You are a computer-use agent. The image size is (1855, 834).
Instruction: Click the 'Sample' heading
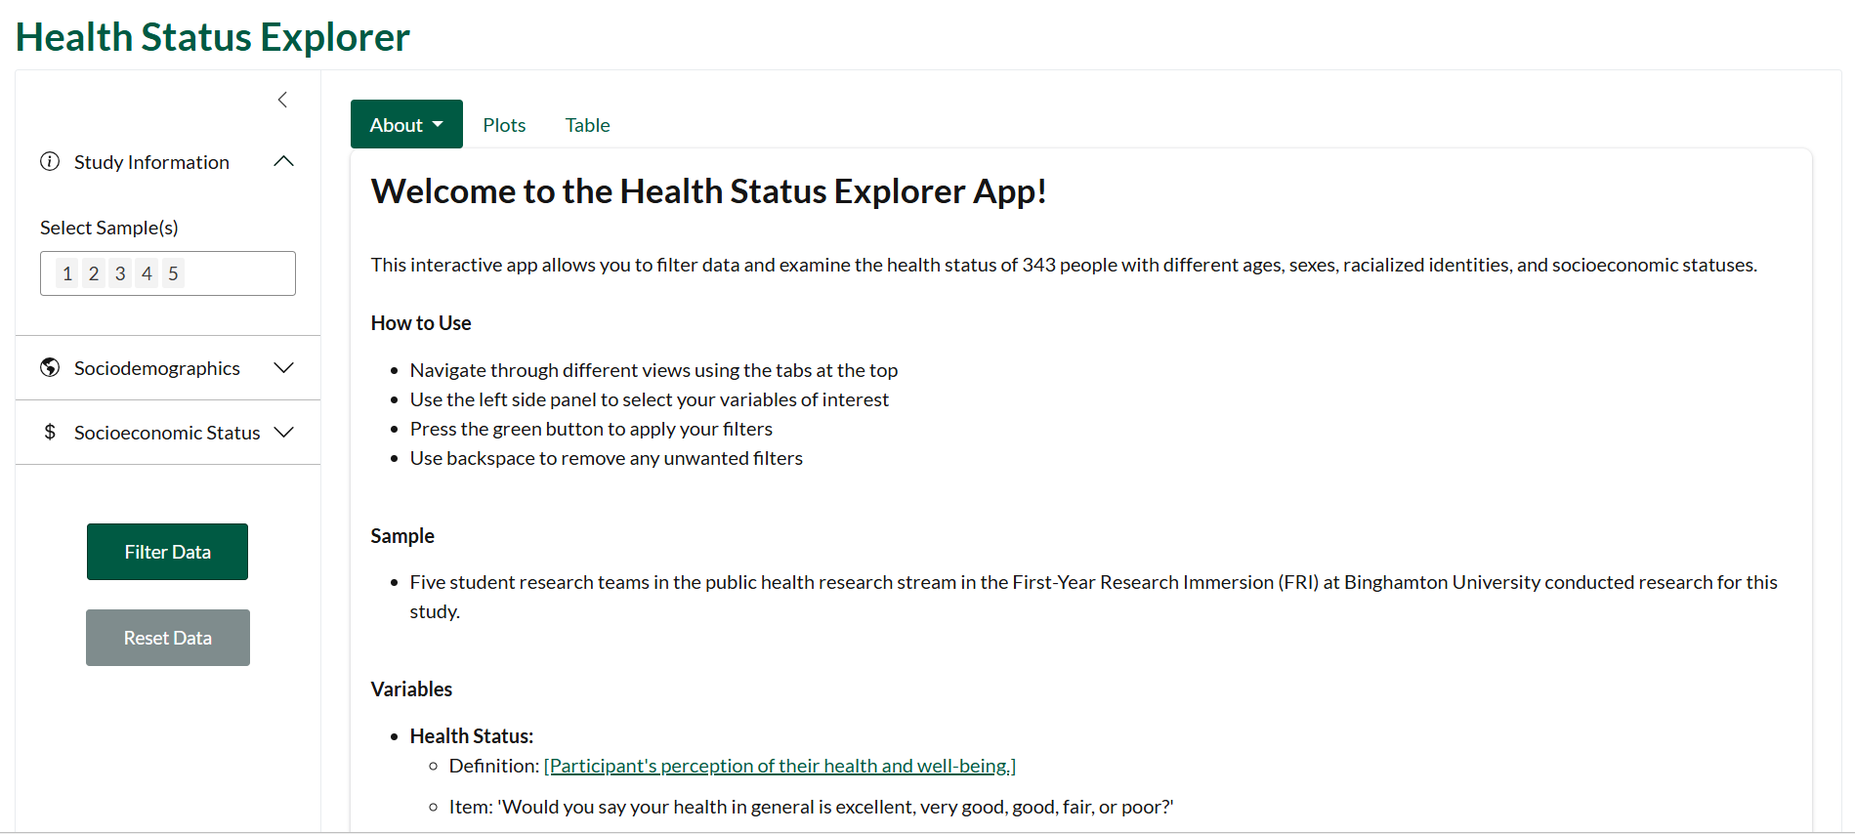(402, 536)
